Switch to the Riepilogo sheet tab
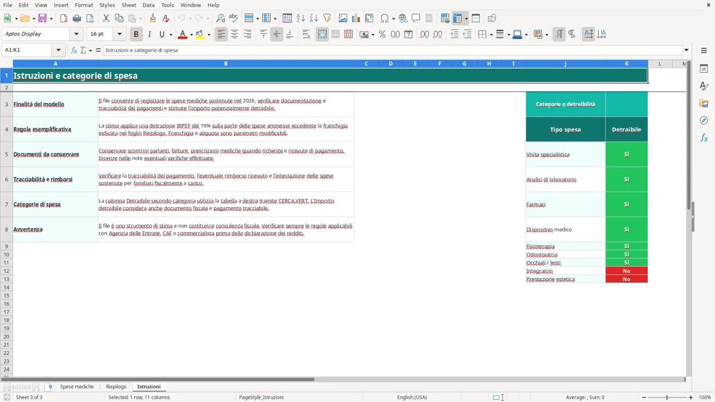The height and width of the screenshot is (402, 715). pos(116,387)
